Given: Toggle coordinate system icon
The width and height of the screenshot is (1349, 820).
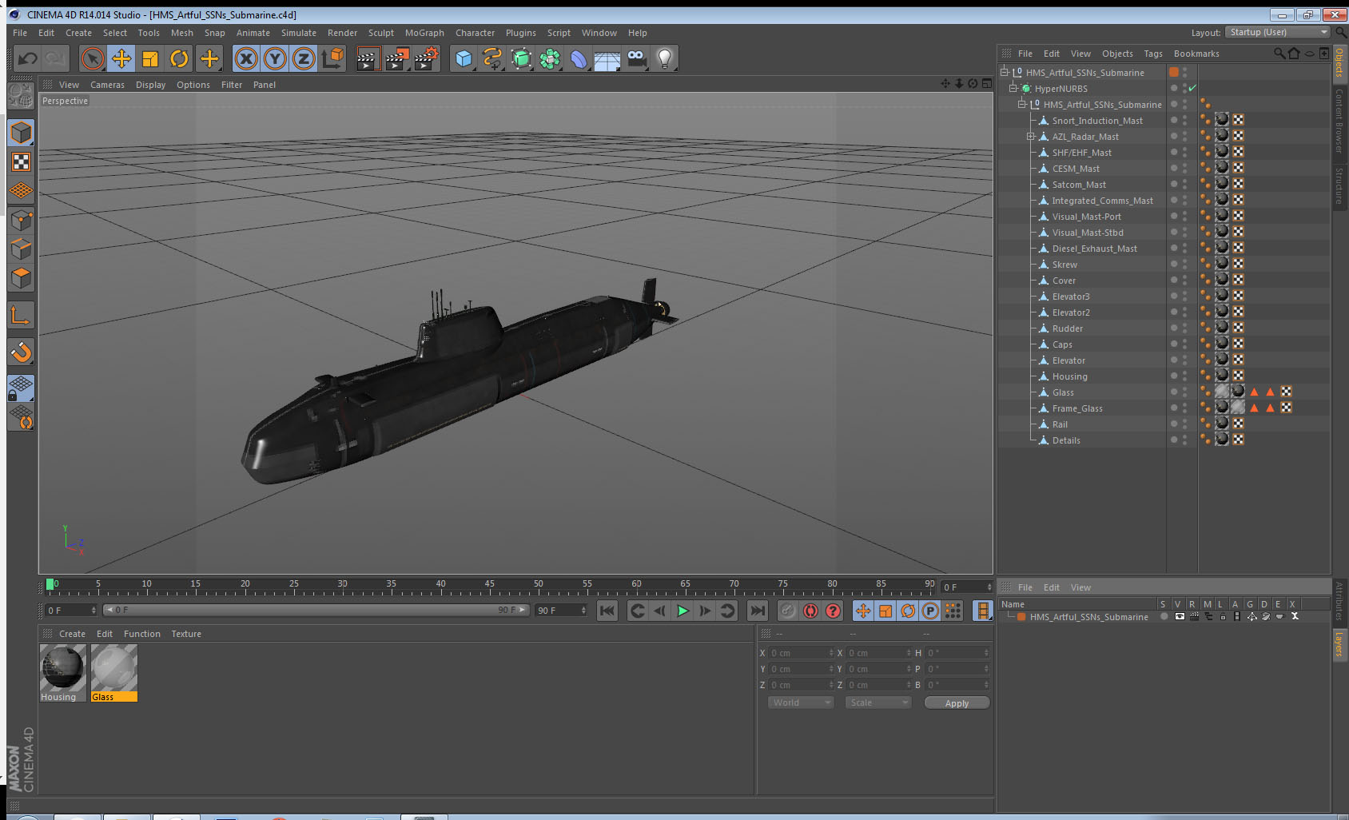Looking at the screenshot, I should coord(332,58).
